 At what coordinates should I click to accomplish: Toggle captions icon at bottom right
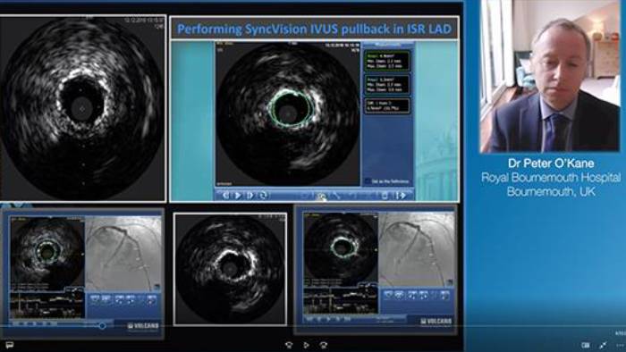coord(586,345)
